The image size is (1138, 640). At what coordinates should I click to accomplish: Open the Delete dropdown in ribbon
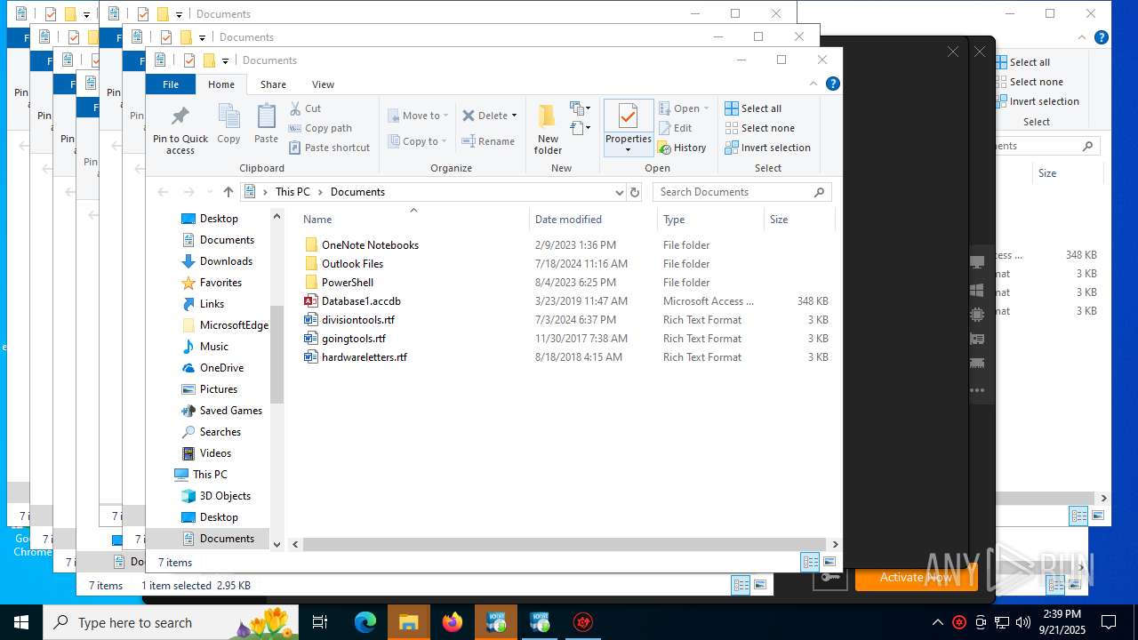[489, 116]
